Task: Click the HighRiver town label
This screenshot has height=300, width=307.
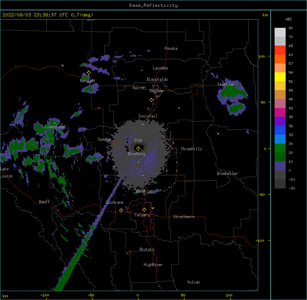Action: [x=153, y=265]
